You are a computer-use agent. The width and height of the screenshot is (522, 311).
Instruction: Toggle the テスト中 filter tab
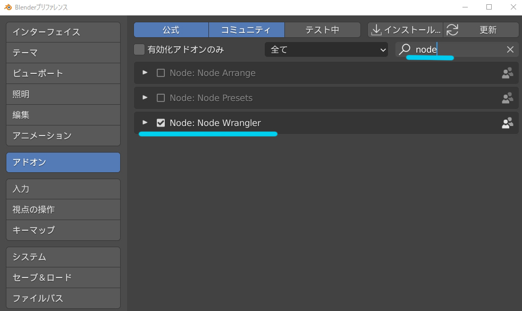coord(322,30)
